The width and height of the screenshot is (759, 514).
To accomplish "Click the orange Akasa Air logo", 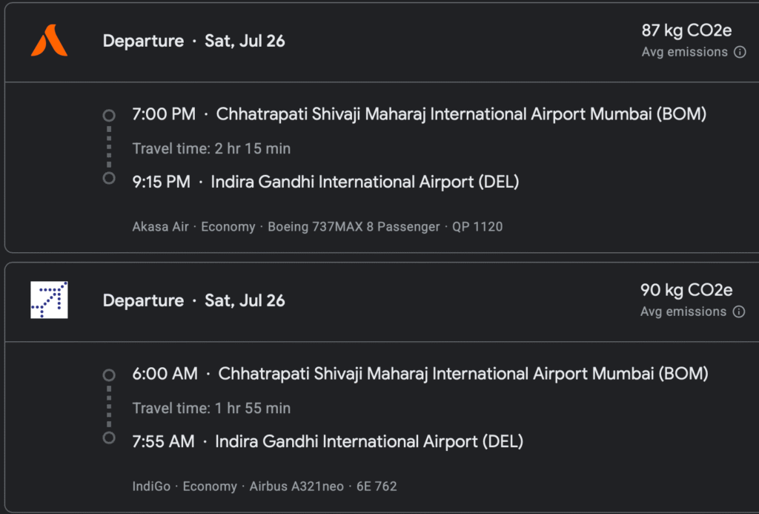I will tap(50, 40).
